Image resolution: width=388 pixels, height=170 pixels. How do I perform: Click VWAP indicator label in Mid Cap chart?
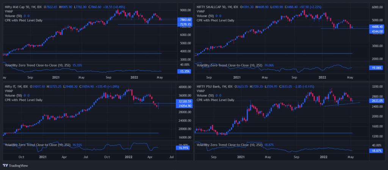click(x=9, y=11)
